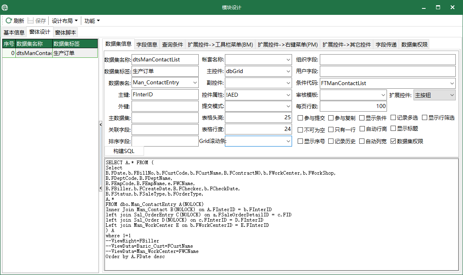463x275 pixels.
Task: Click the 数据集标签 column header
Action: tap(75, 44)
